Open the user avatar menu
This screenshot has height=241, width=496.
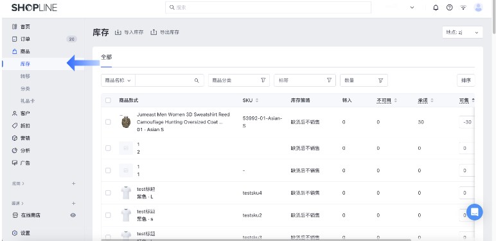(x=478, y=8)
